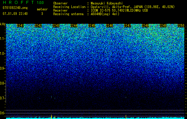Click the HROFFT title text
This screenshot has width=187, height=119.
tap(18, 2)
